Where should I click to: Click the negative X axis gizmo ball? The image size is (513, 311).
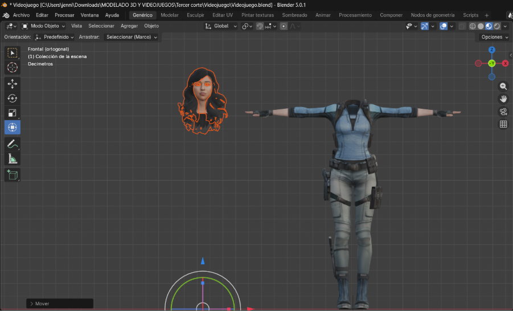[478, 63]
